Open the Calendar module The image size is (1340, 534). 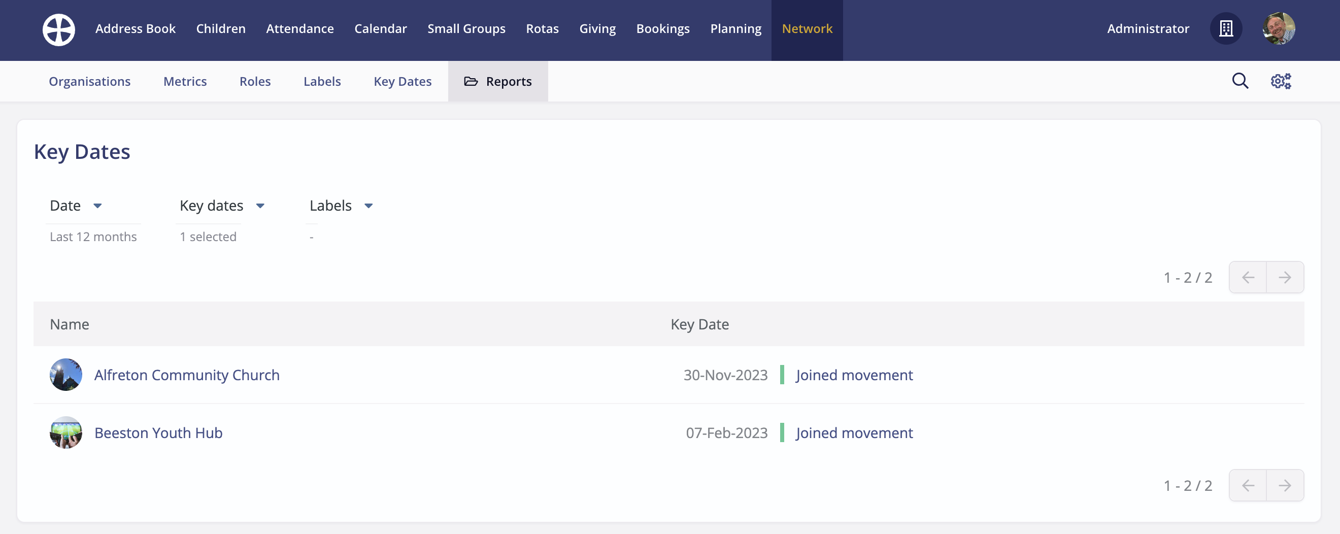(x=380, y=28)
